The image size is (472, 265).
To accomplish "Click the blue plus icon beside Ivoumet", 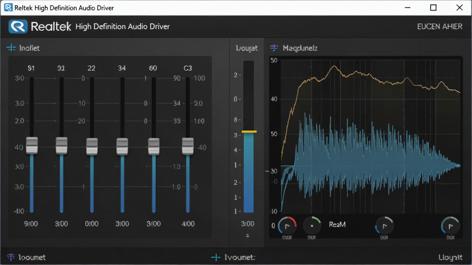I will [x=216, y=257].
